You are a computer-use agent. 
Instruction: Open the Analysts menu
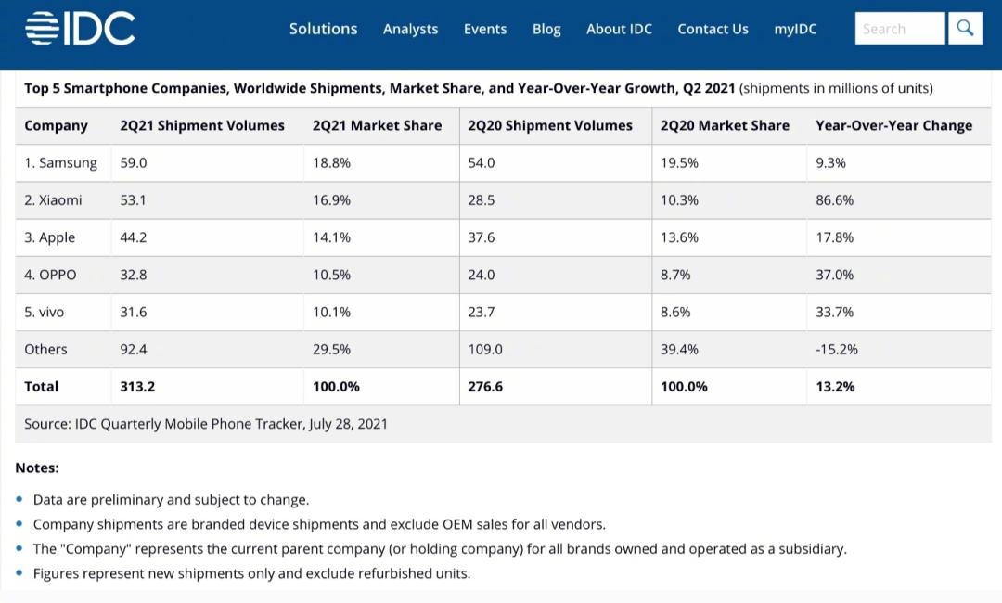click(410, 29)
